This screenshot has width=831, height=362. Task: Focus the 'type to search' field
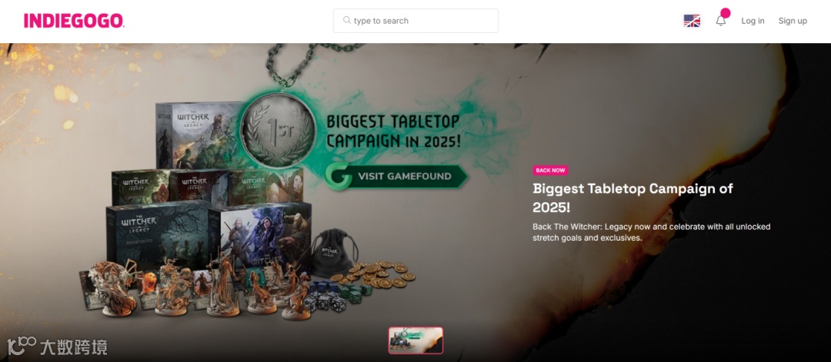click(415, 21)
